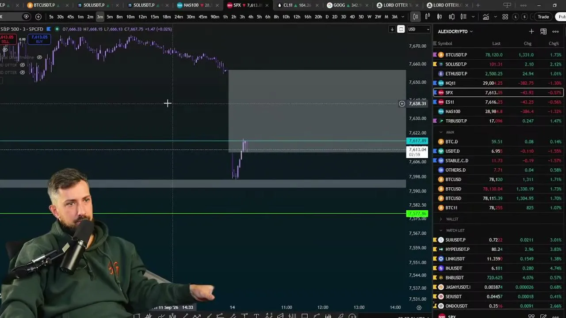Image resolution: width=566 pixels, height=318 pixels.
Task: Toggle the L circle button in toolbar
Action: 516,17
